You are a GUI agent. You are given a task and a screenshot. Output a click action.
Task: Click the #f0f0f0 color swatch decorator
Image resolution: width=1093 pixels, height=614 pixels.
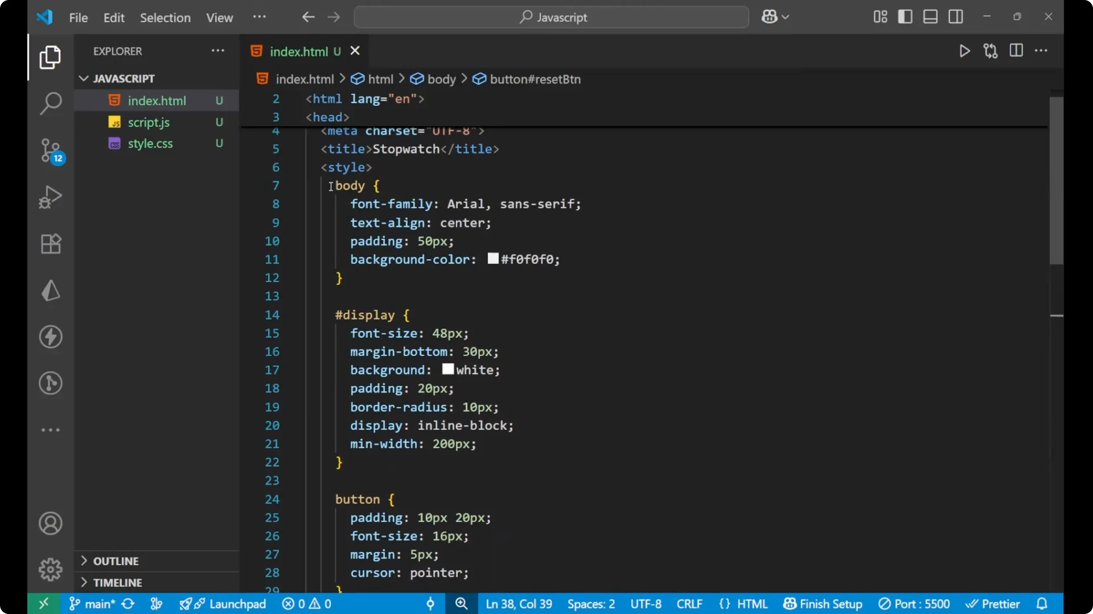point(492,259)
